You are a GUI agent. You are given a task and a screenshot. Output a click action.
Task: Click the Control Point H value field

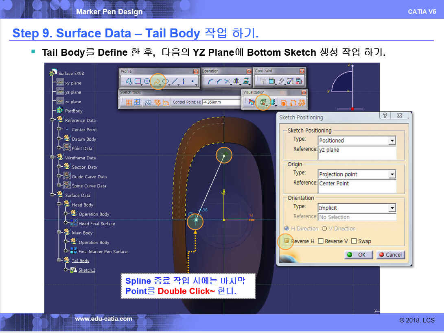point(221,102)
